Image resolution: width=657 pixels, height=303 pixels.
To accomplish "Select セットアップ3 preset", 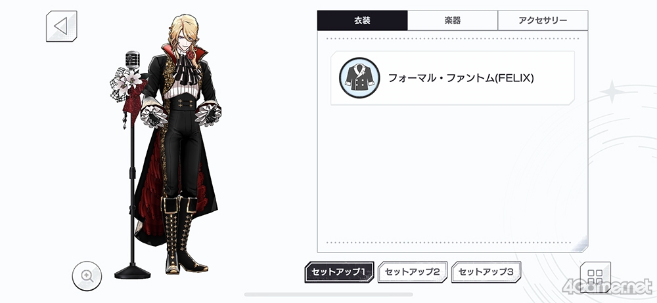I will [x=486, y=272].
